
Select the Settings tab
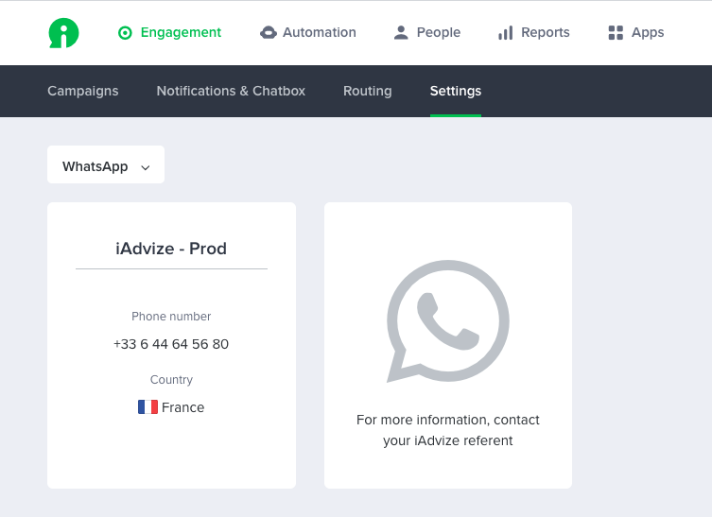click(456, 92)
